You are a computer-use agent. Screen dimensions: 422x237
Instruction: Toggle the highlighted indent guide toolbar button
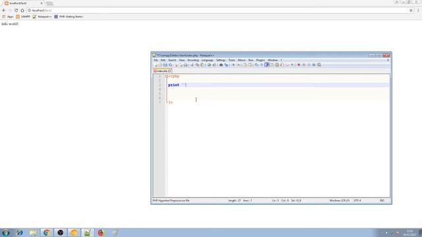[x=266, y=65]
